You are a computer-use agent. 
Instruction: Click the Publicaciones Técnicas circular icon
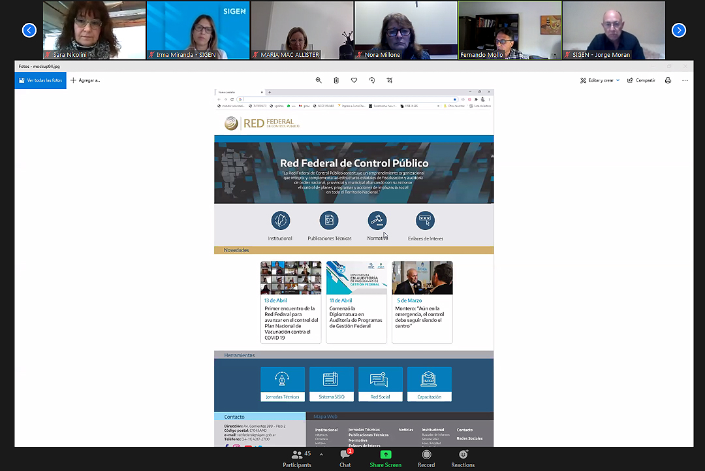329,220
